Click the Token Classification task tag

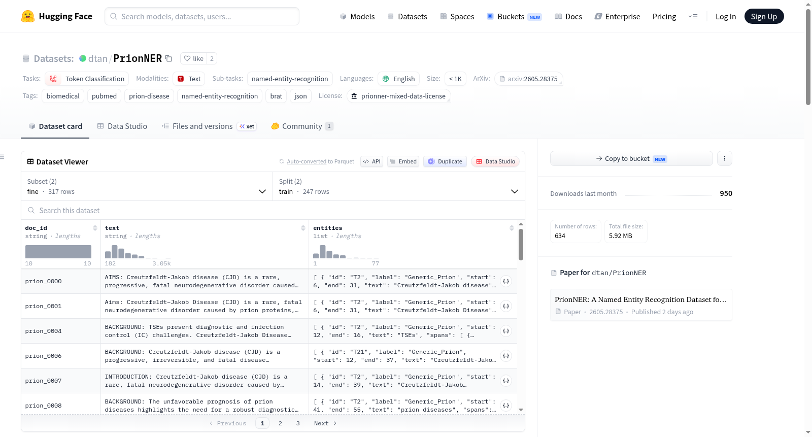pyautogui.click(x=87, y=79)
